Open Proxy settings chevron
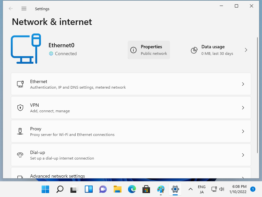This screenshot has height=197, width=262. pyautogui.click(x=243, y=131)
